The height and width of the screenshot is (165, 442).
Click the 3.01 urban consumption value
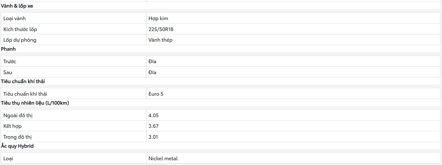tap(153, 137)
